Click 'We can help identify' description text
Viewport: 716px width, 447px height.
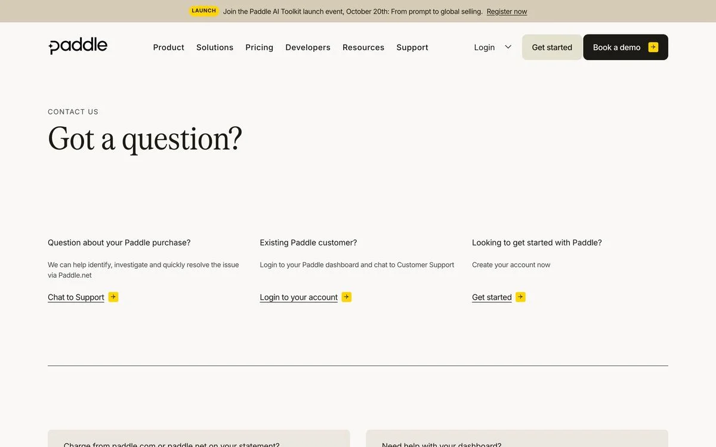[x=143, y=270]
